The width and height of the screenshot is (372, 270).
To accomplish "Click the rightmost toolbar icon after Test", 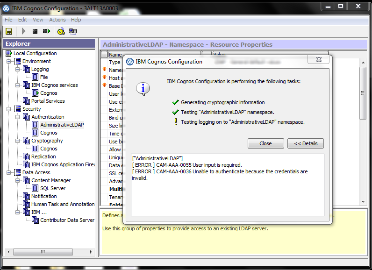I will pyautogui.click(x=73, y=31).
